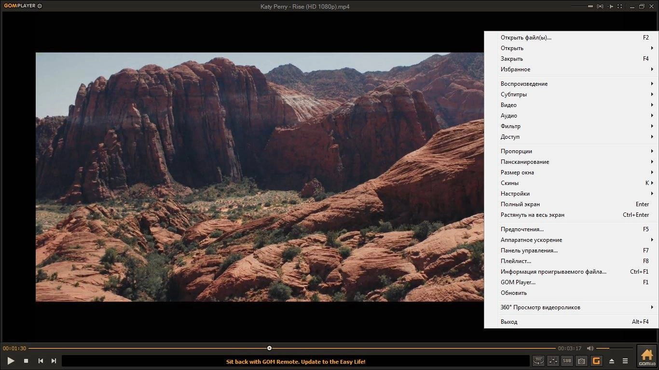
Task: Expand the 'Избранное' submenu
Action: [x=572, y=69]
